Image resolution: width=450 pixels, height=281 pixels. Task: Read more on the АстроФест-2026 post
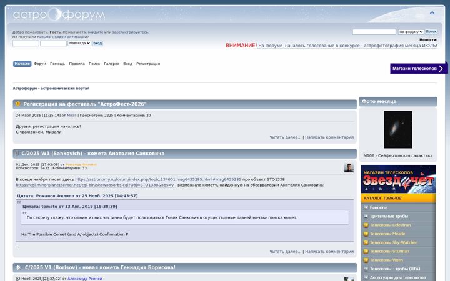point(285,137)
